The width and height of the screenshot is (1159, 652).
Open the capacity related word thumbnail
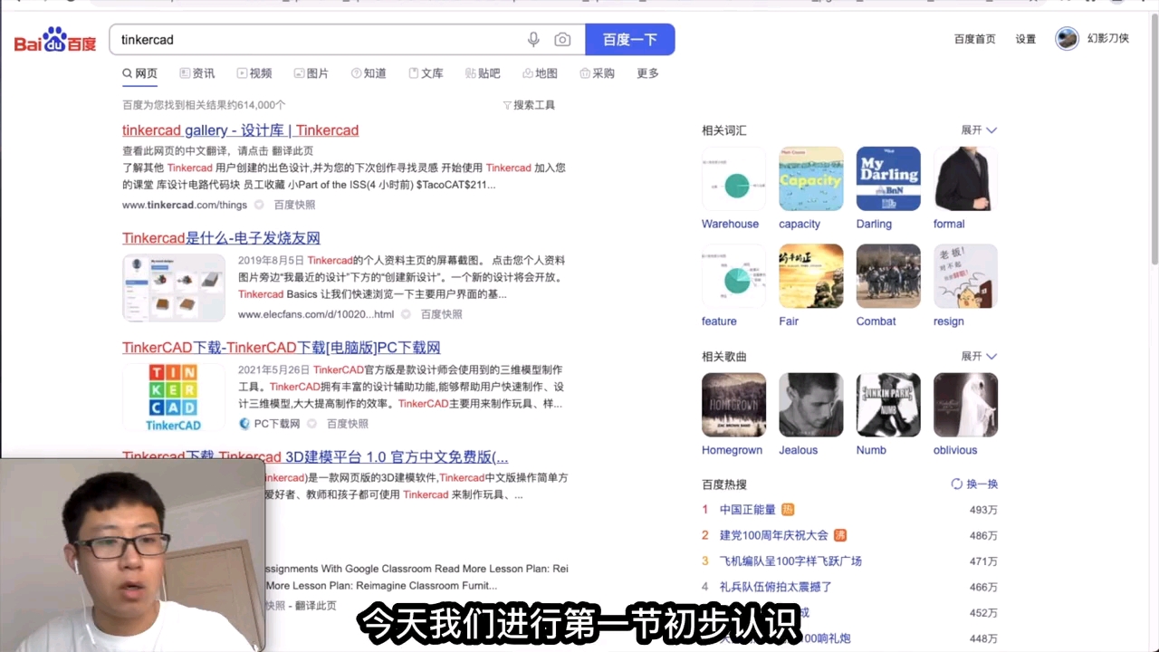(x=811, y=179)
